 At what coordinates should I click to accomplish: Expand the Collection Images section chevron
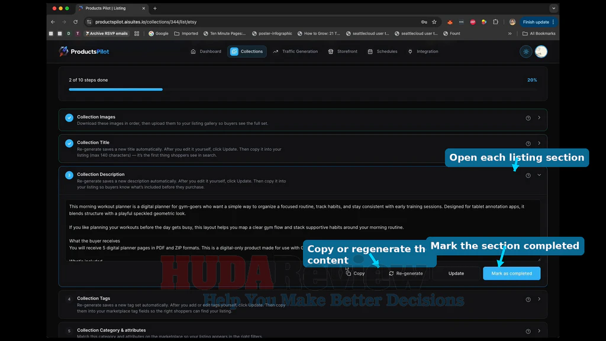point(539,118)
